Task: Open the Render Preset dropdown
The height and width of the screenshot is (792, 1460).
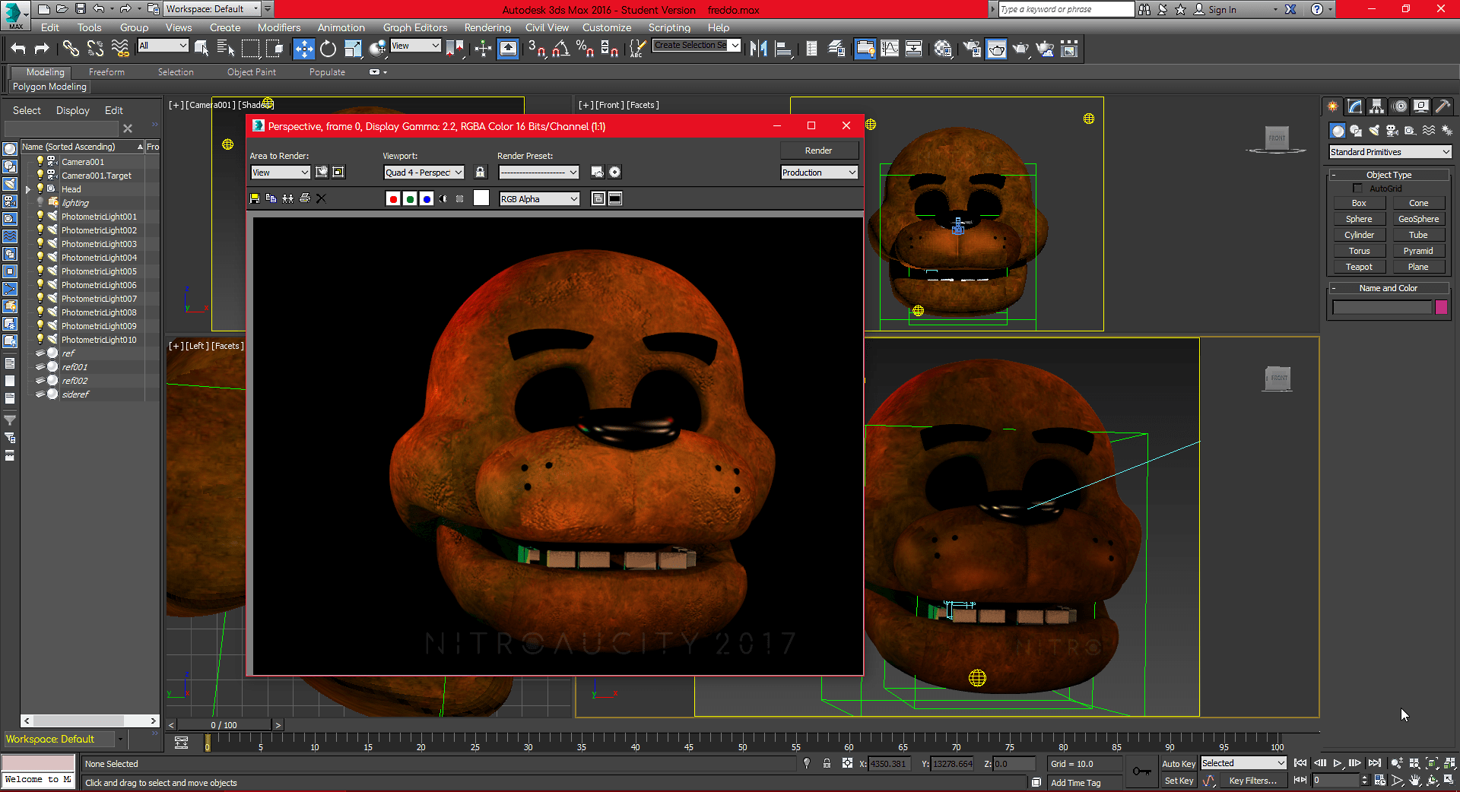Action: (x=538, y=173)
